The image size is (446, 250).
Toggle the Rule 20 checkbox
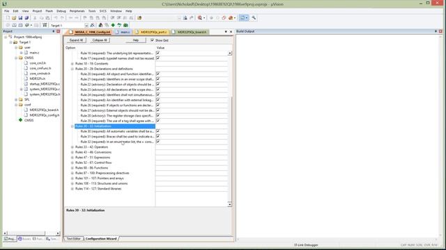pyautogui.click(x=158, y=74)
